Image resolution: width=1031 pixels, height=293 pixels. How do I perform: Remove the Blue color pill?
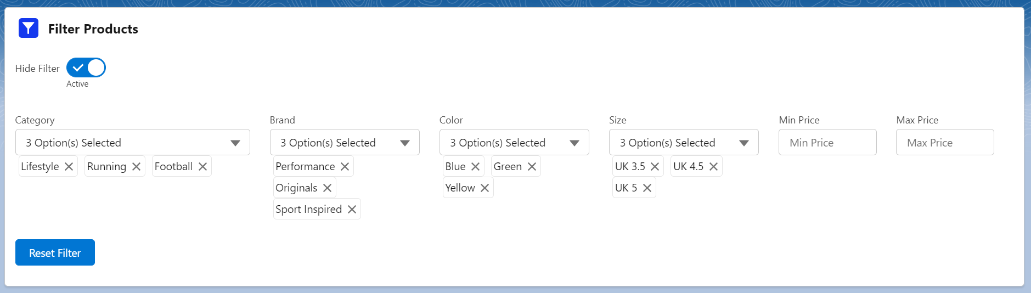[475, 166]
